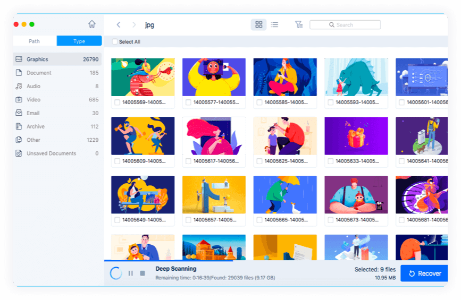This screenshot has height=300, width=461.
Task: Go to the home screen icon
Action: pos(92,24)
